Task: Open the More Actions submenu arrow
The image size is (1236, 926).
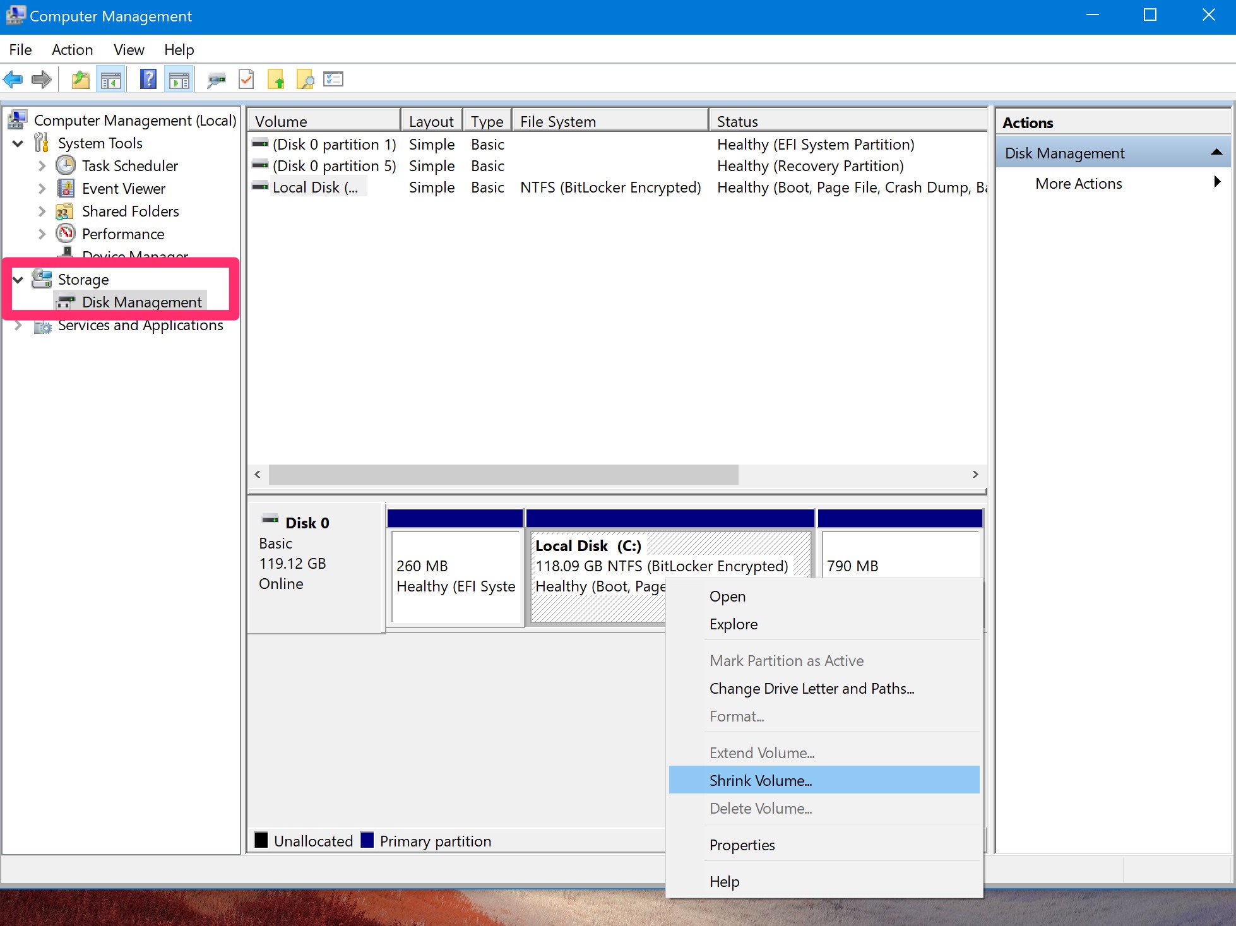Action: [x=1218, y=182]
